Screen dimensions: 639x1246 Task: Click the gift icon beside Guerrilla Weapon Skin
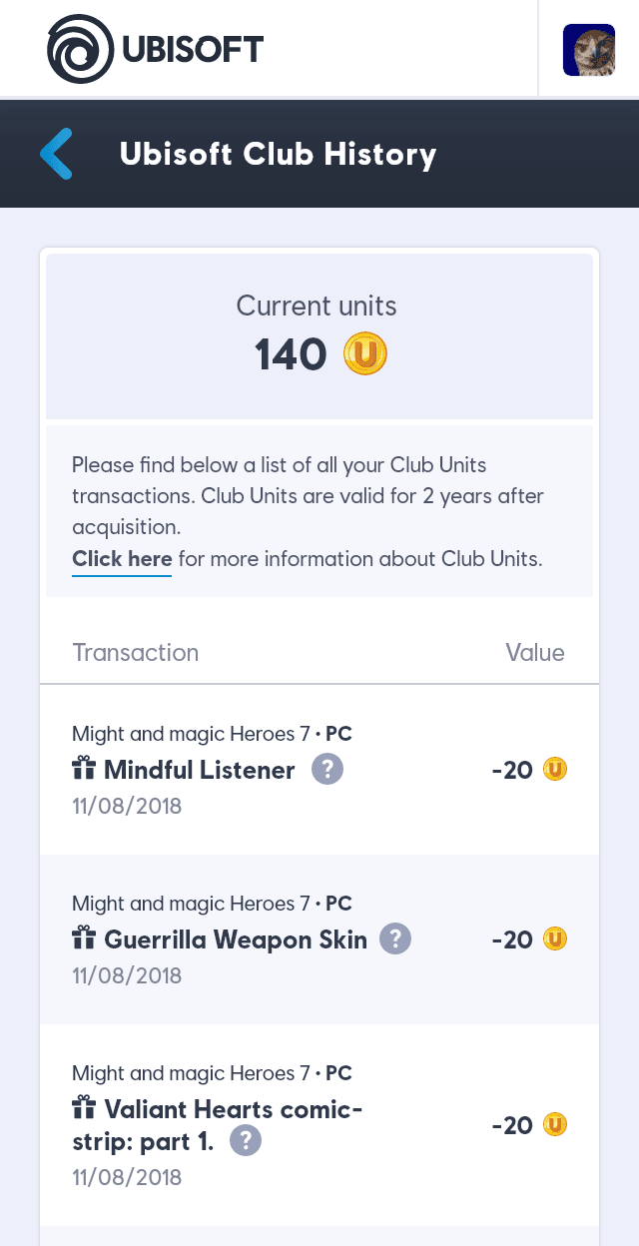(x=84, y=939)
